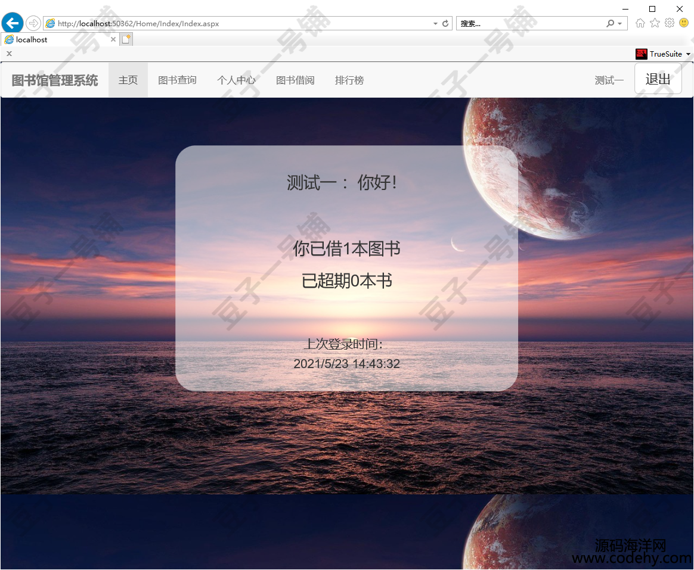
Task: Open 图书查询 in the navigation bar
Action: tap(177, 80)
